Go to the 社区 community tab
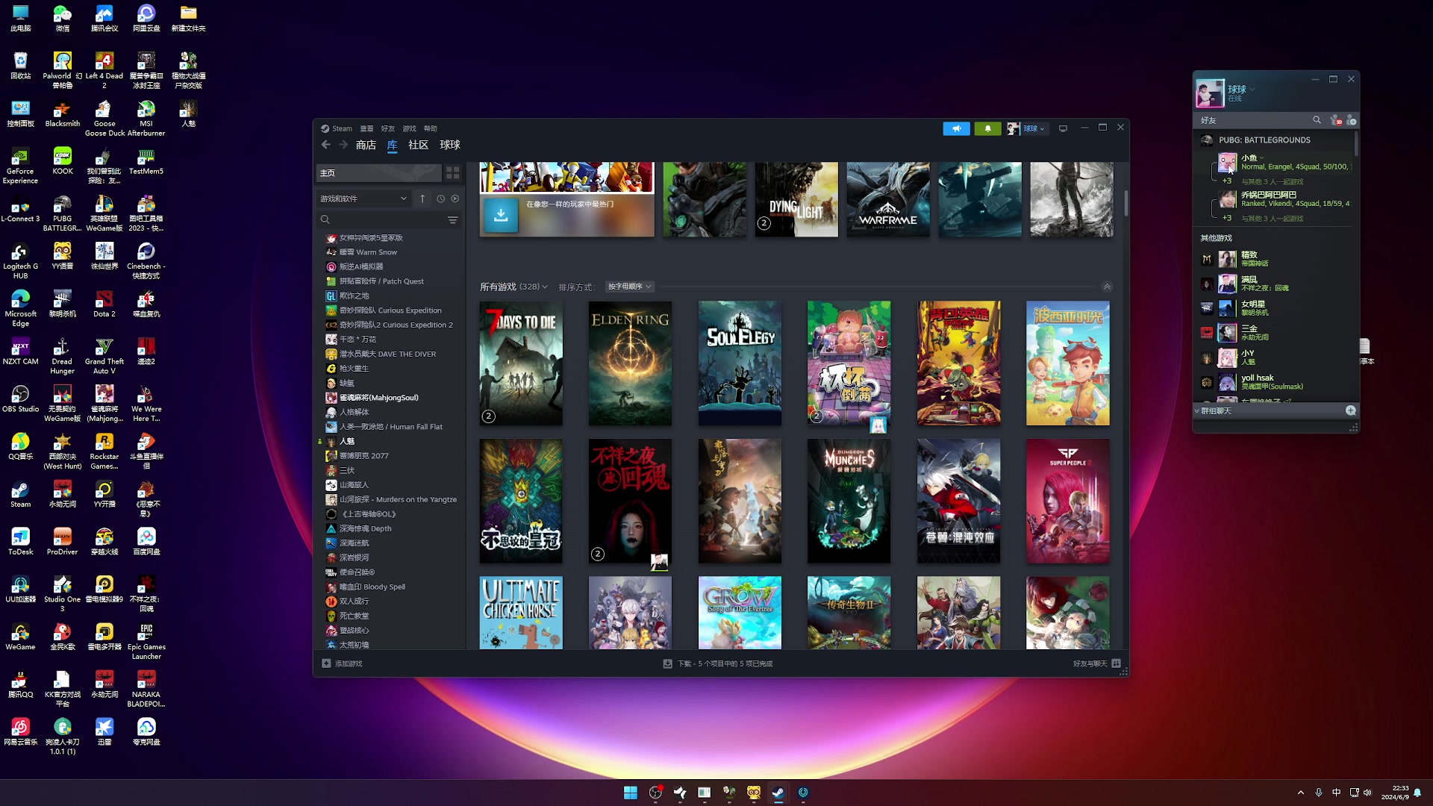This screenshot has height=806, width=1433. (418, 145)
